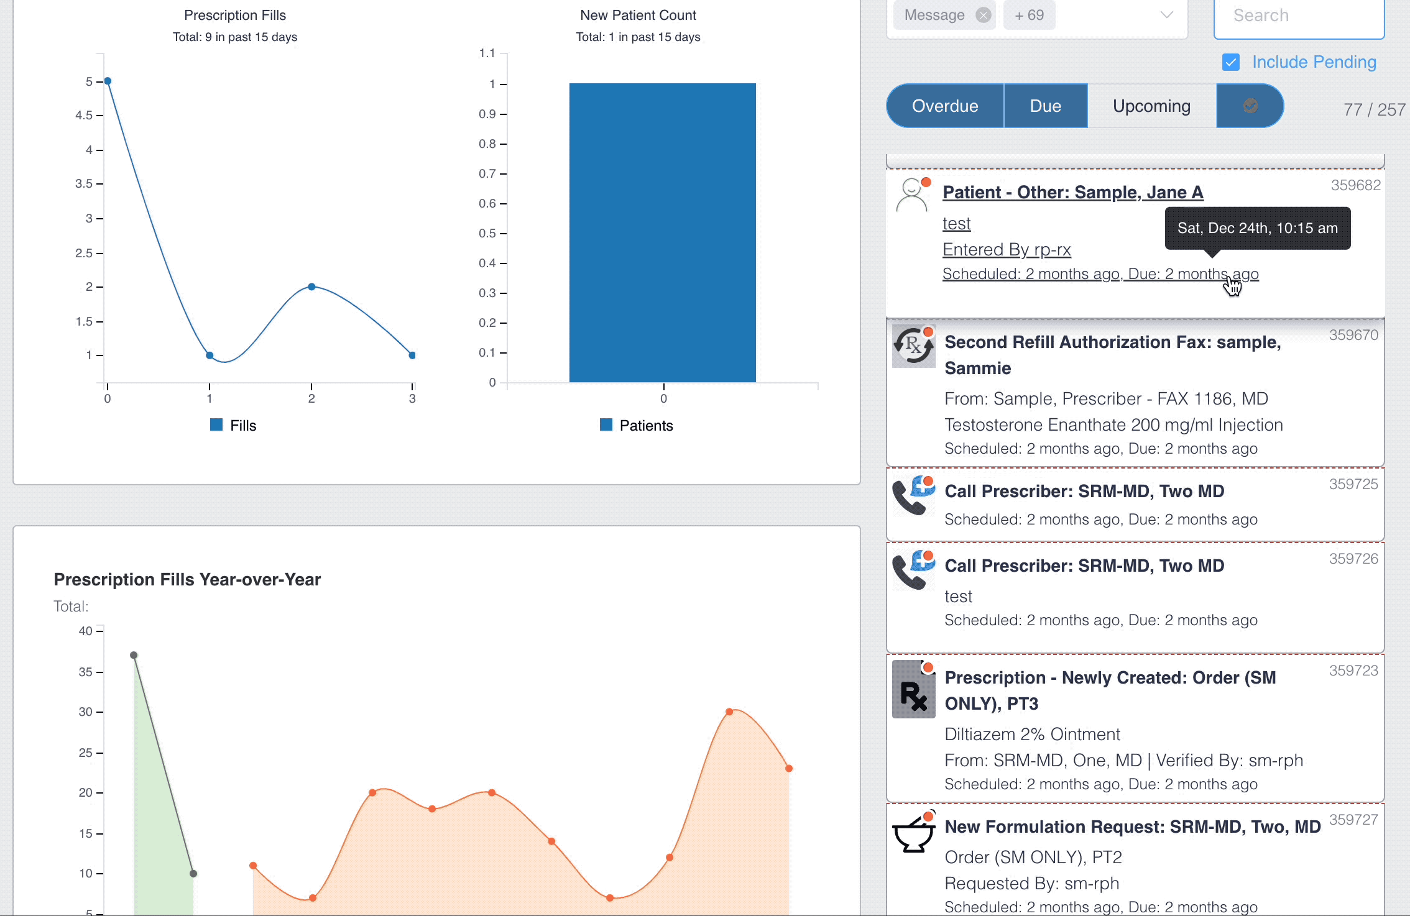Toggle the Overdue filter
This screenshot has width=1410, height=916.
point(944,106)
